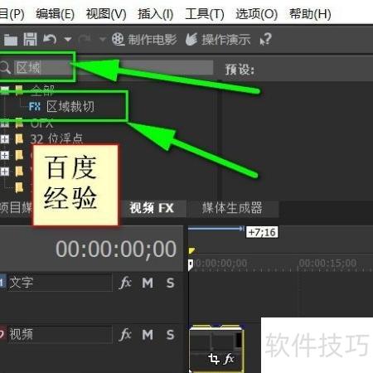The height and width of the screenshot is (373, 373).
Task: Mute the 文字 track
Action: (148, 283)
